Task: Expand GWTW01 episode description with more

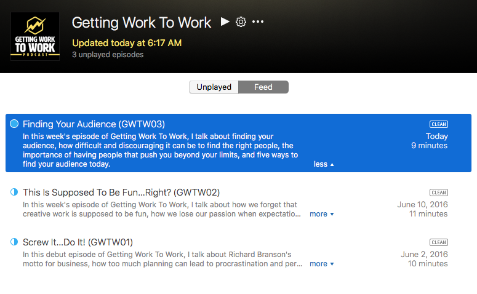Action: tap(322, 264)
